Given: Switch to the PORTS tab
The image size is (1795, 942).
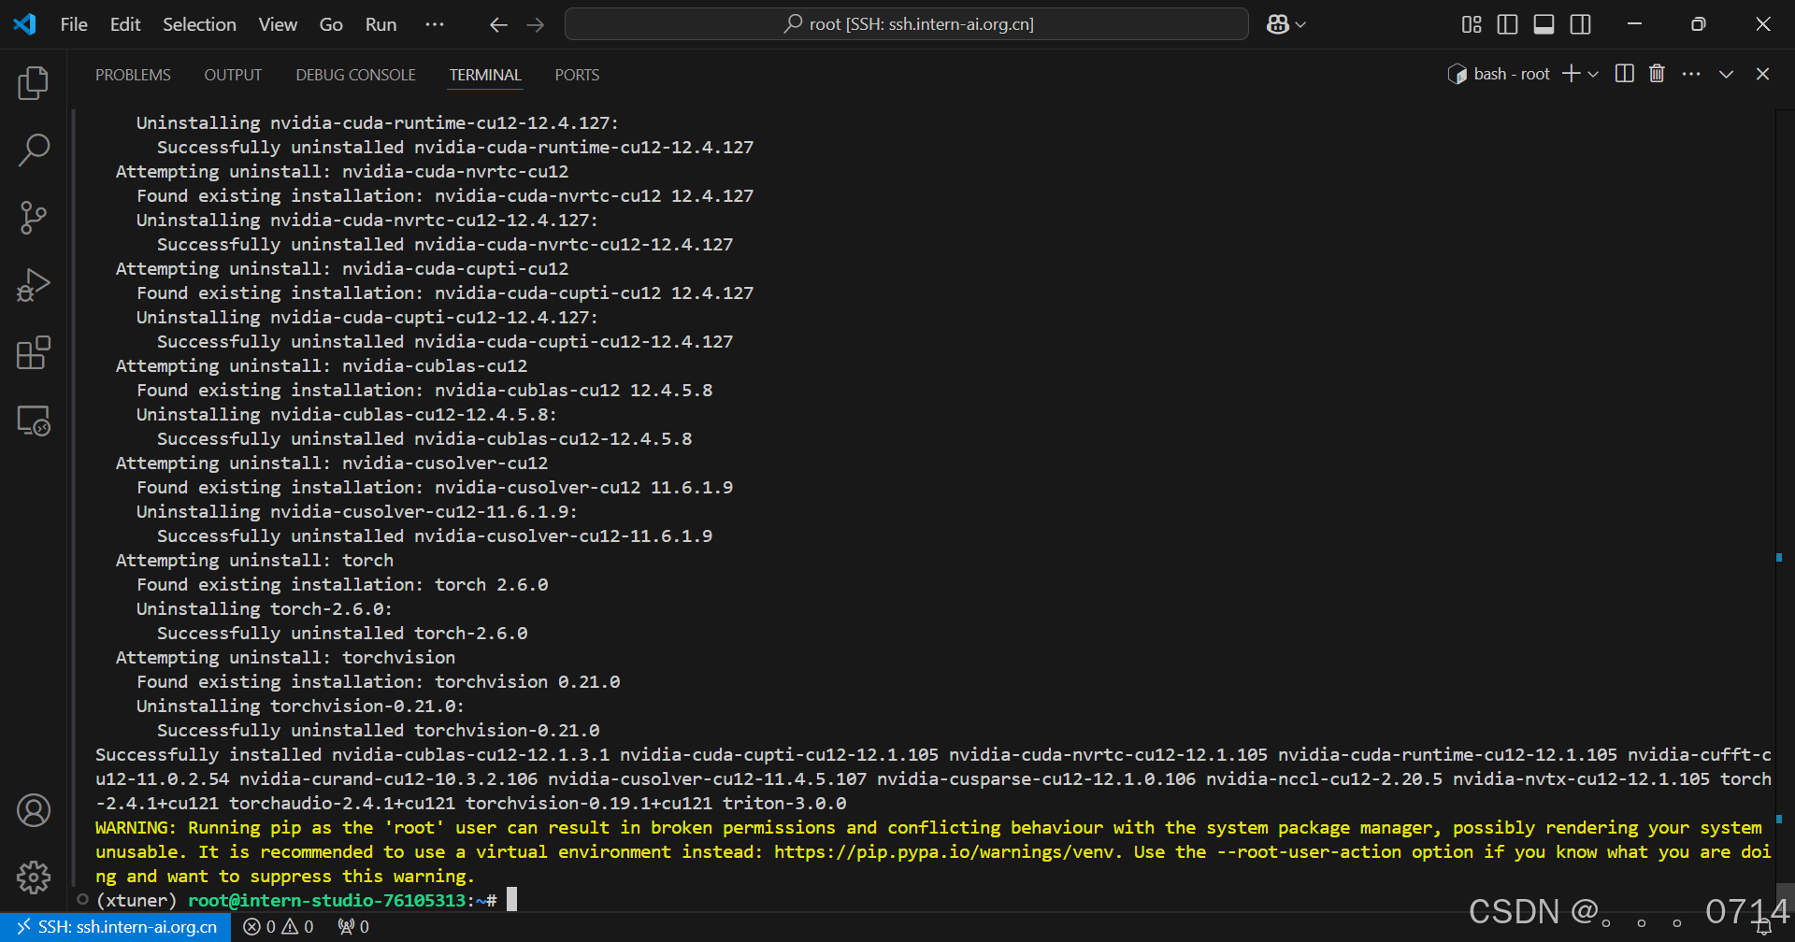Looking at the screenshot, I should (x=577, y=75).
